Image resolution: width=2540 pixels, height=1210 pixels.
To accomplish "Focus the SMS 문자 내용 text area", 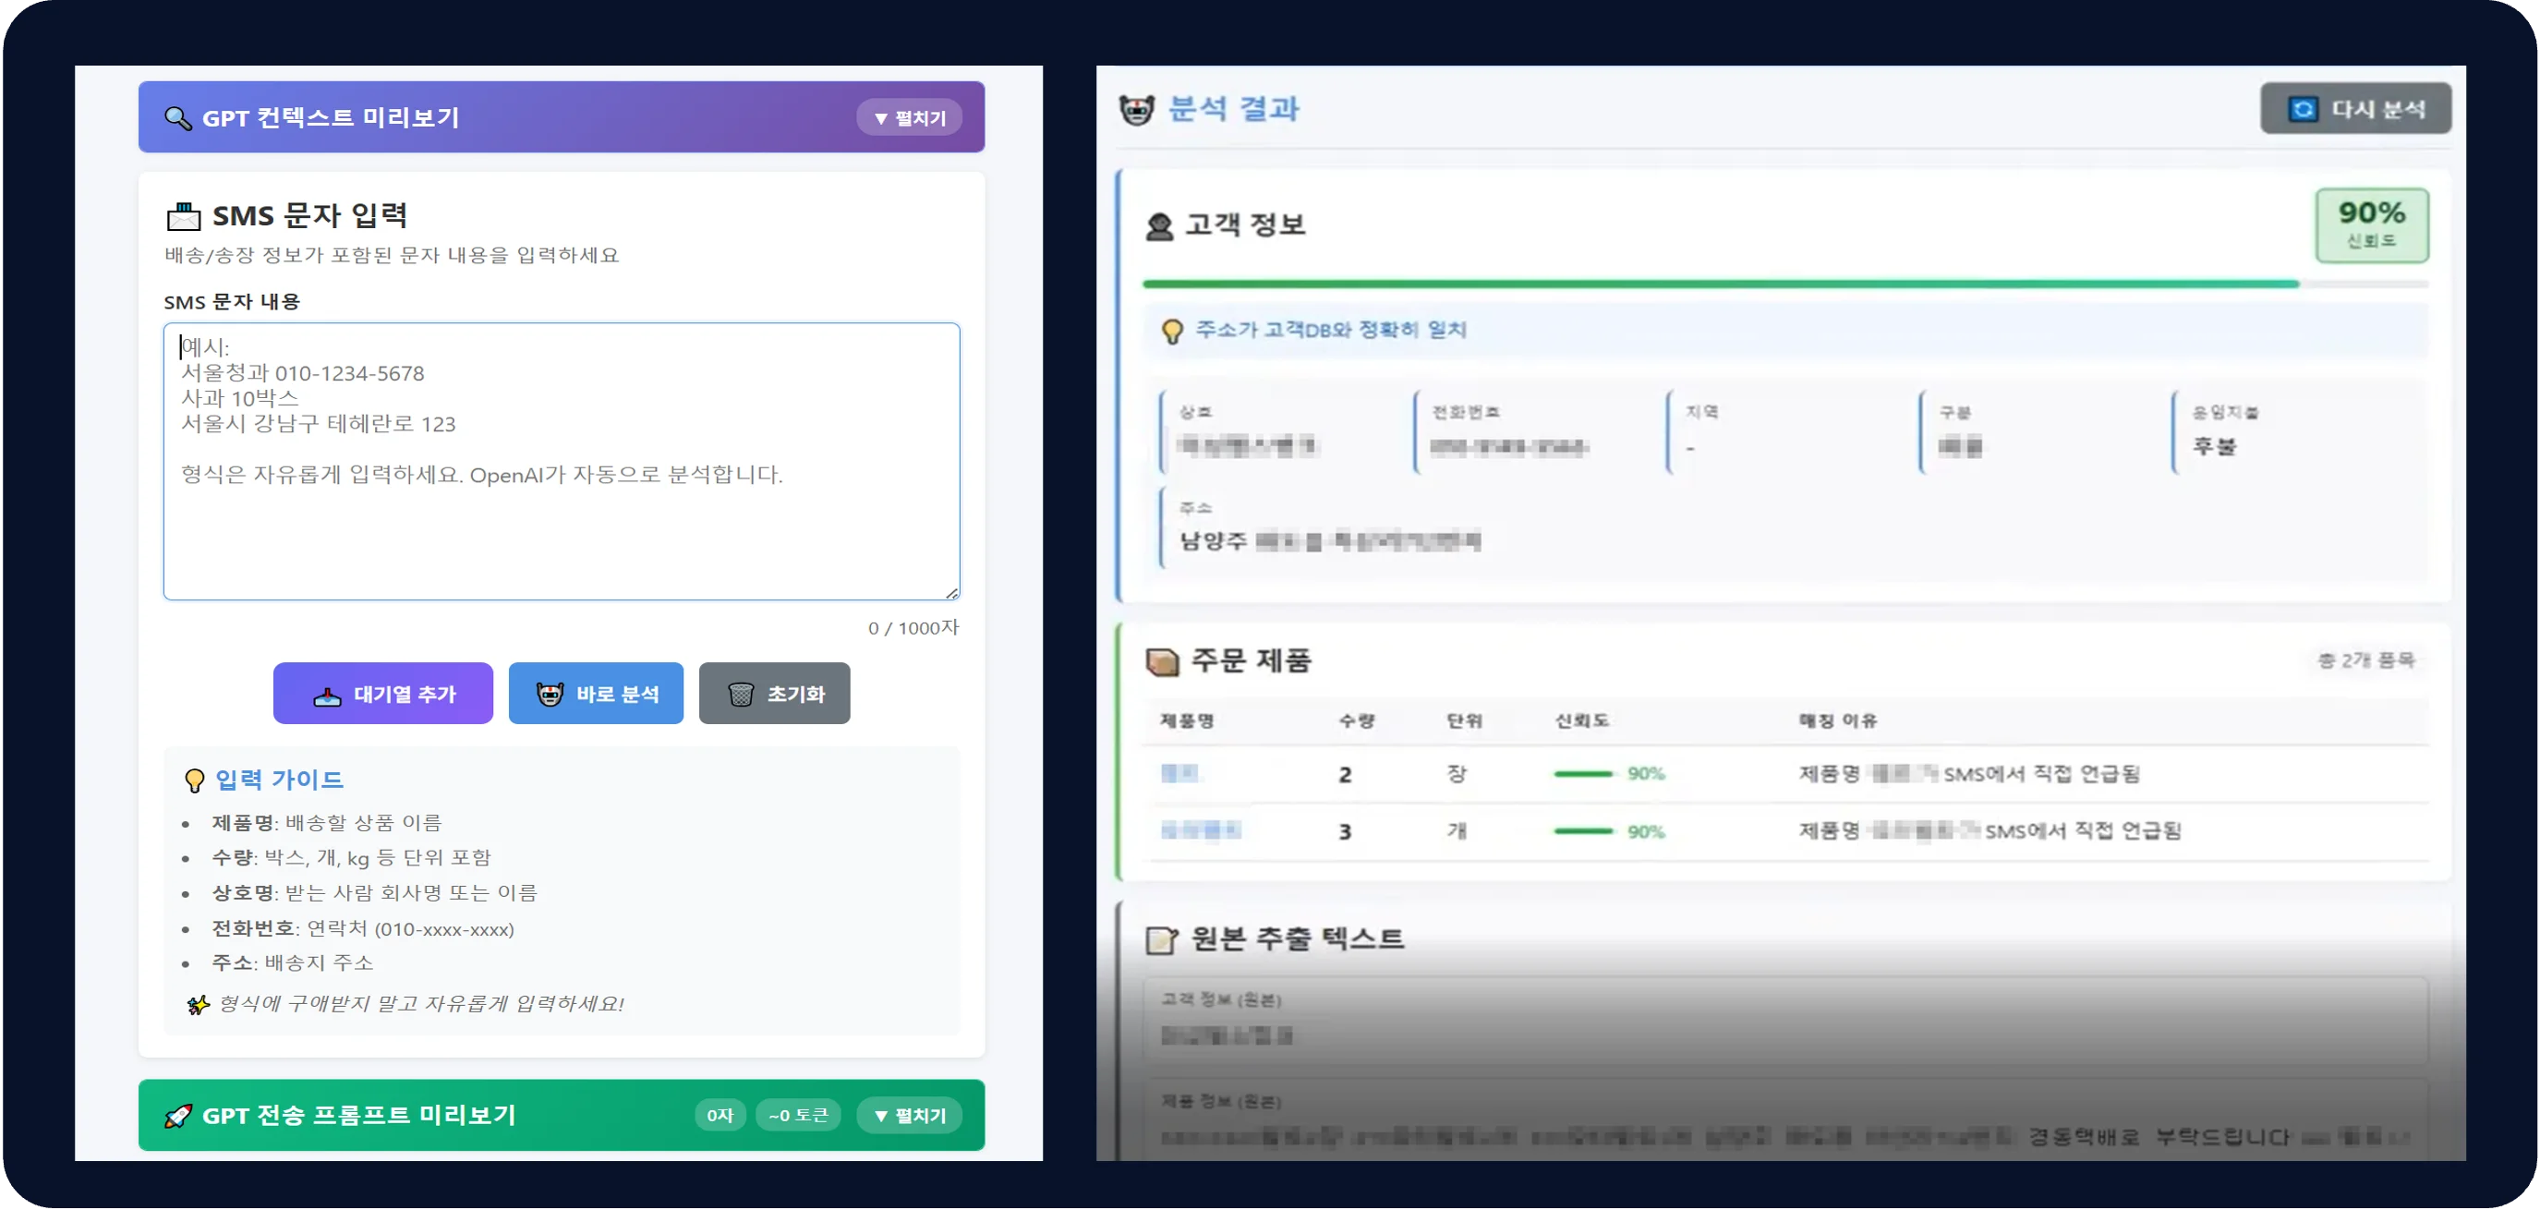I will click(x=561, y=462).
